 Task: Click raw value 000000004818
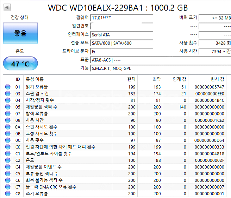tap(209, 154)
